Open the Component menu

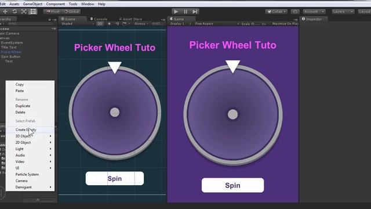[x=56, y=4]
